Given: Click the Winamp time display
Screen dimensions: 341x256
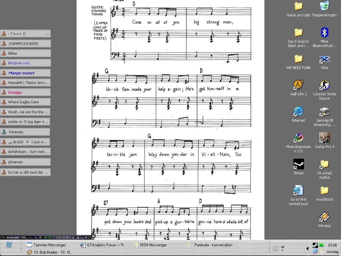Looking at the screenshot, I should (48, 237).
